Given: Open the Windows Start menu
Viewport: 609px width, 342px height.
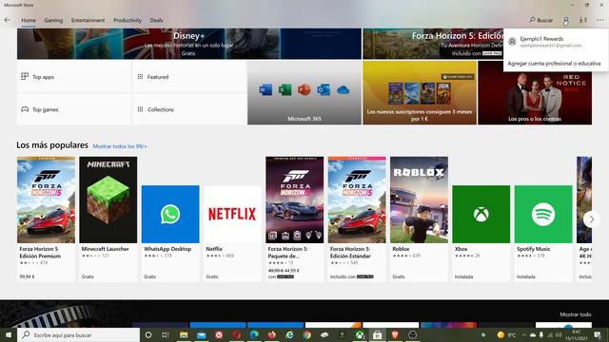Looking at the screenshot, I should [9, 335].
